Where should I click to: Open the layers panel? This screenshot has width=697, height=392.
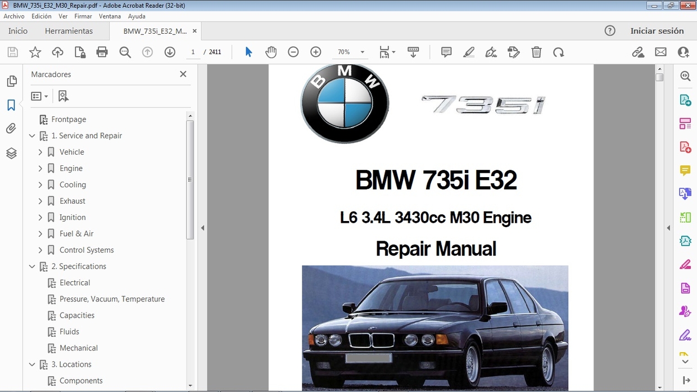click(x=11, y=153)
